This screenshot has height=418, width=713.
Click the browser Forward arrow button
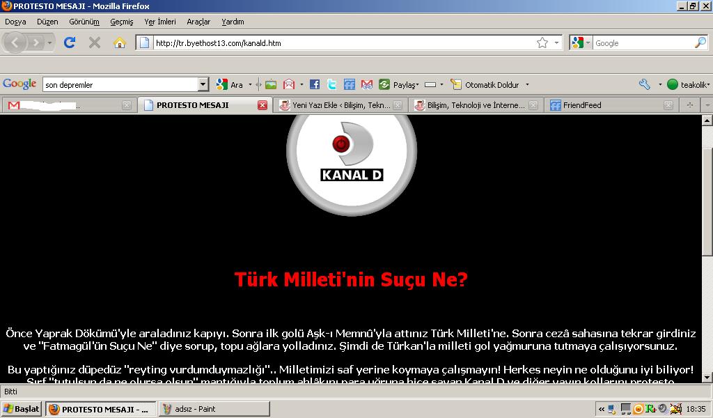click(36, 42)
